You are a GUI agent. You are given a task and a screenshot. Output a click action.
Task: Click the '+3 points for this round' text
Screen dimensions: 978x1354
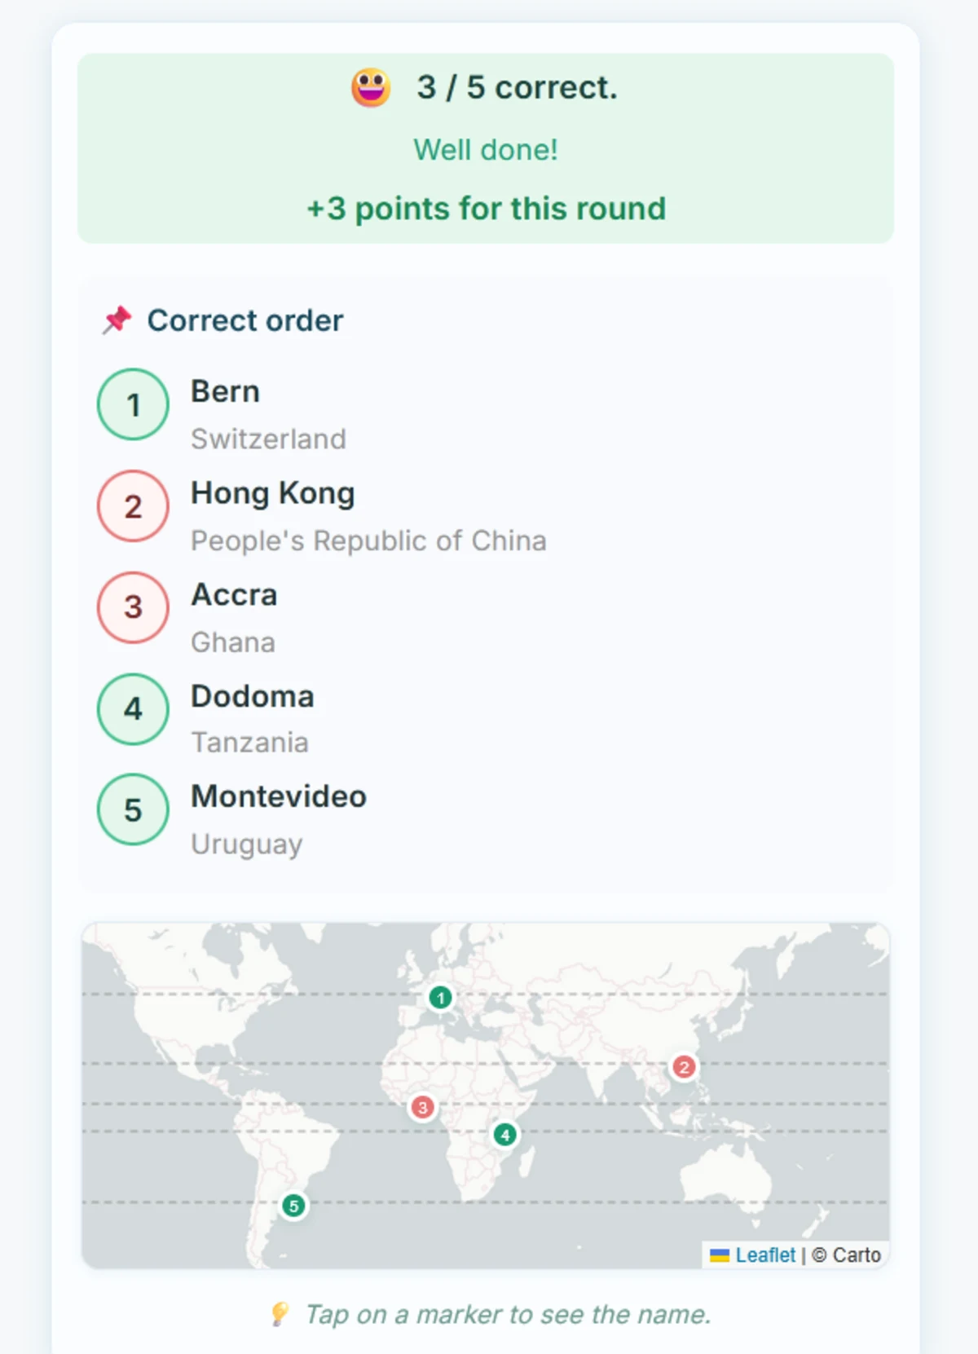pos(486,209)
